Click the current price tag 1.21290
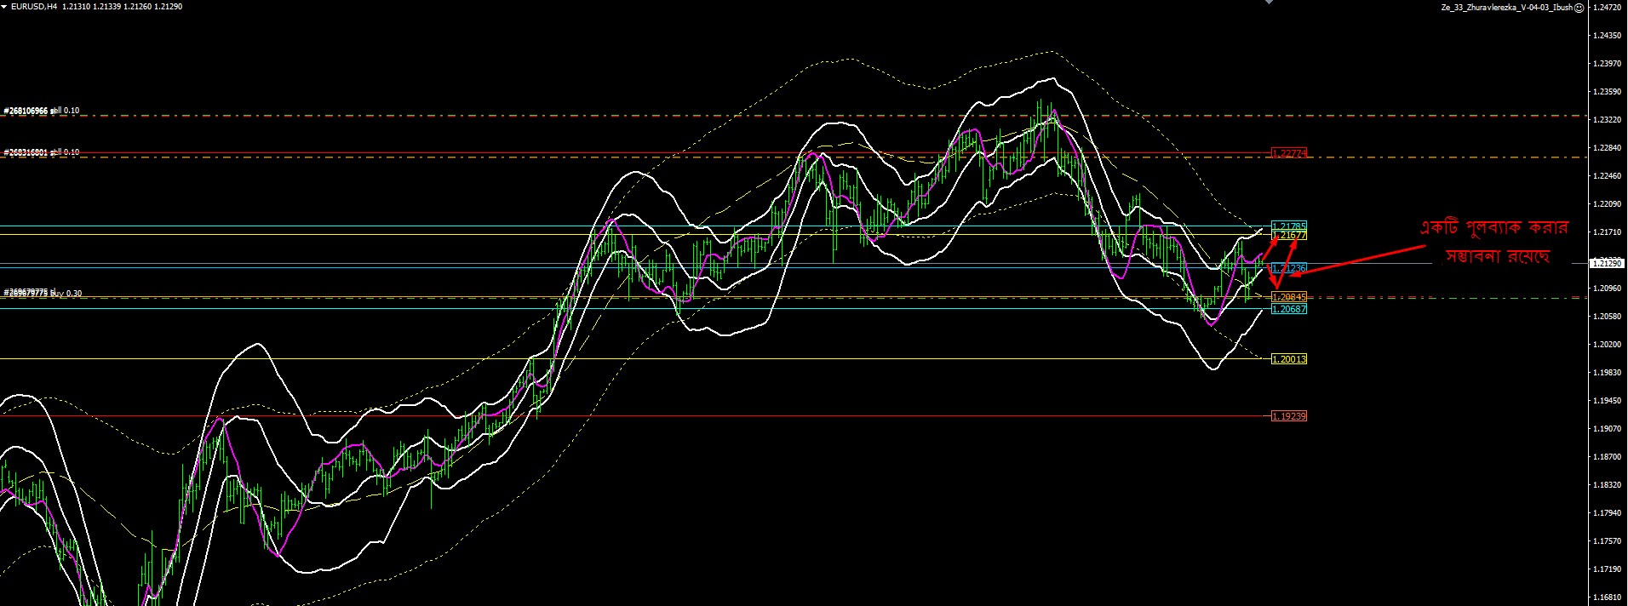This screenshot has width=1628, height=606. (1608, 264)
